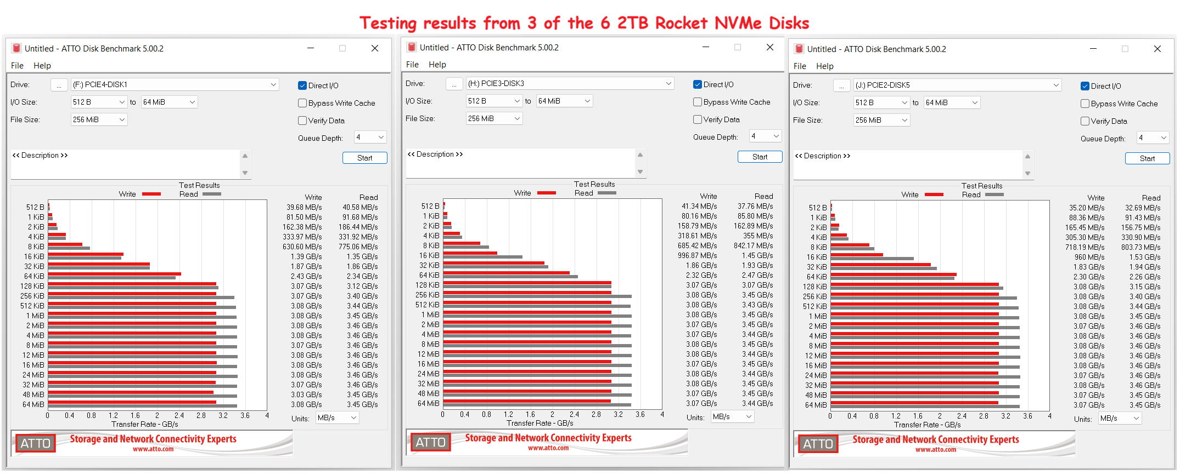The width and height of the screenshot is (1180, 475).
Task: Click the red Write legend swatch in PCIE2-DISK5 window
Action: click(x=934, y=194)
